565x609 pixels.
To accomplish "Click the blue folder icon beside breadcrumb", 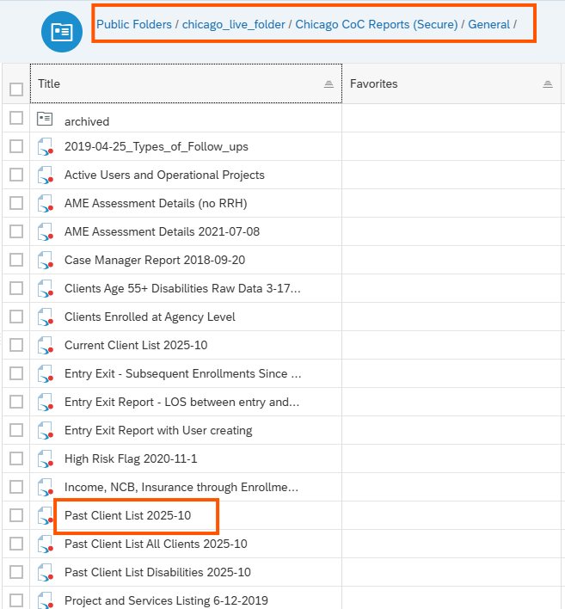I will (62, 32).
